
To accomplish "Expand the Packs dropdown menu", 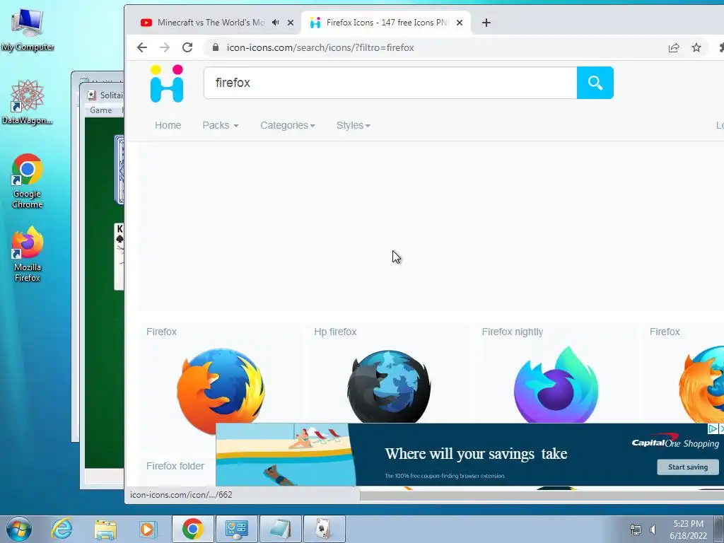I will coord(221,125).
